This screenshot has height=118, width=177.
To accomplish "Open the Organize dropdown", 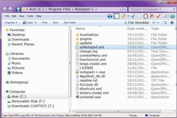I will point(11,23).
